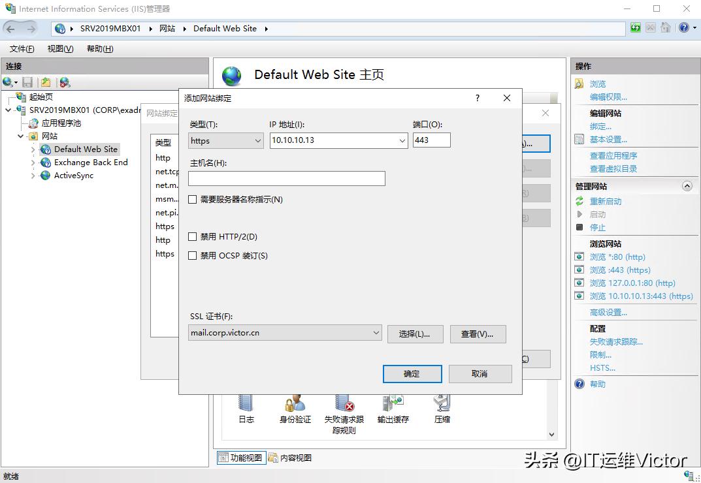Viewport: 701px width, 483px height.
Task: Expand the Exchange Back End site node
Action: 33,162
